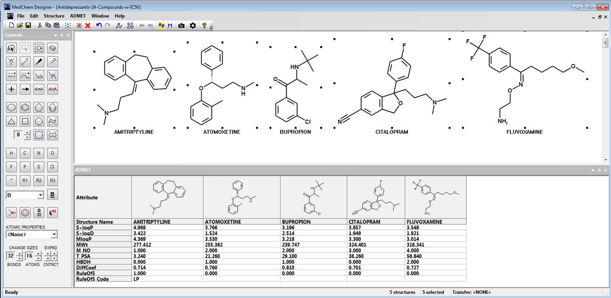Open the Structure menu
Image resolution: width=611 pixels, height=298 pixels.
[x=54, y=16]
